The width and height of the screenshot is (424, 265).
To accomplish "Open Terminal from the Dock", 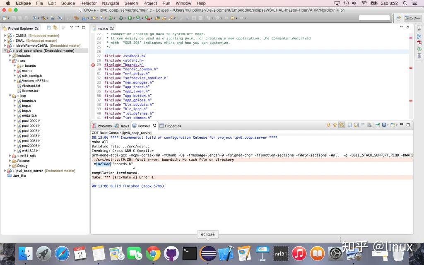I will coord(189,254).
